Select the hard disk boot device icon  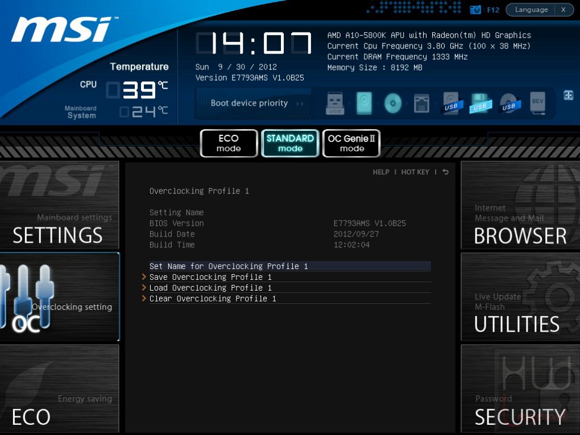(x=364, y=103)
